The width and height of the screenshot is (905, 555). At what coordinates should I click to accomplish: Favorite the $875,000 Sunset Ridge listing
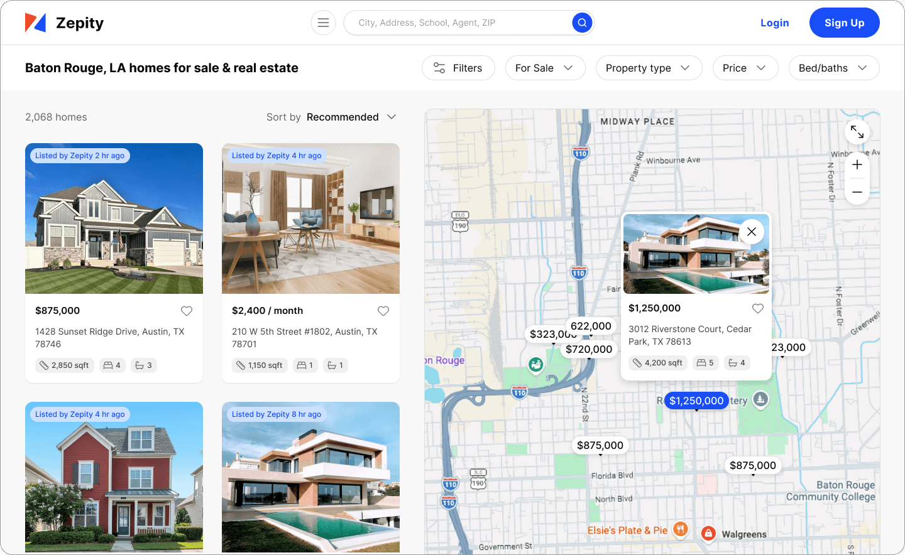(x=187, y=311)
